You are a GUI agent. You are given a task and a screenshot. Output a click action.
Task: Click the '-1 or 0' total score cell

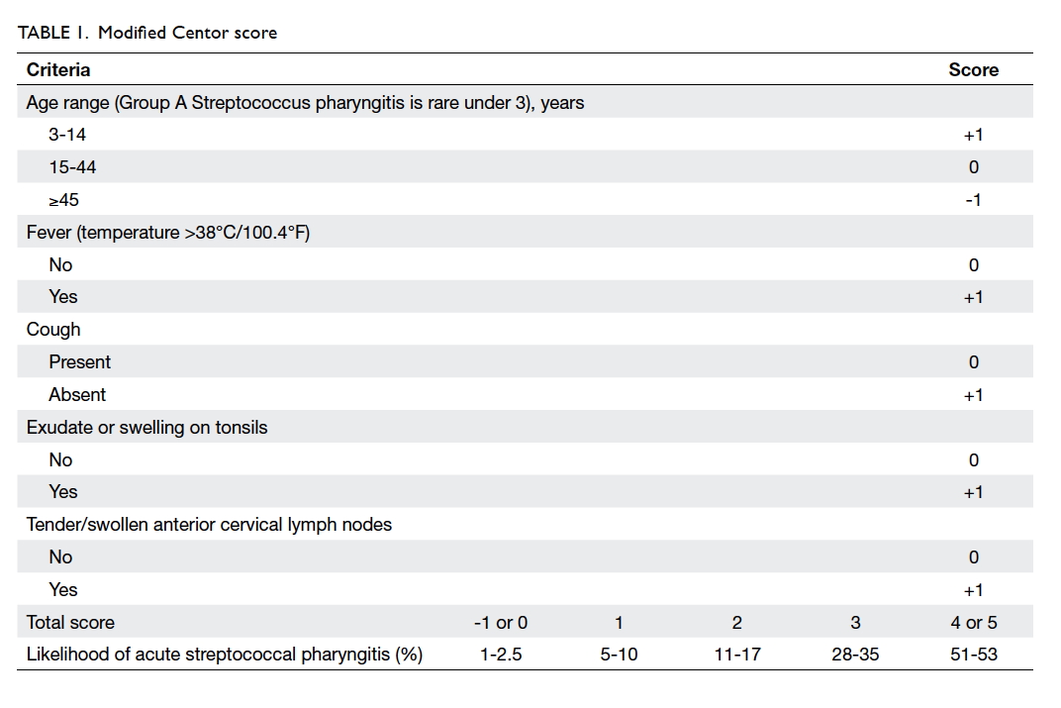pos(501,622)
